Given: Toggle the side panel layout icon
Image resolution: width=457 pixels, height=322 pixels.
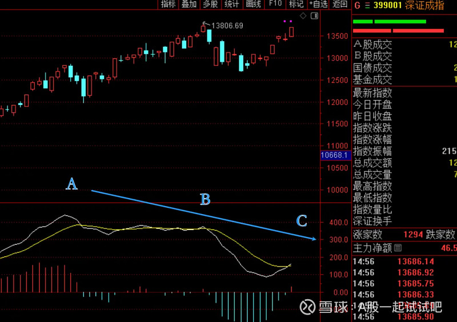Looking at the screenshot, I should (314, 16).
